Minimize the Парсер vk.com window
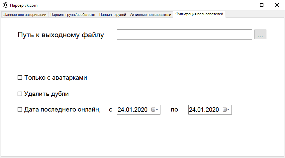285x158 pixels. click(x=247, y=5)
